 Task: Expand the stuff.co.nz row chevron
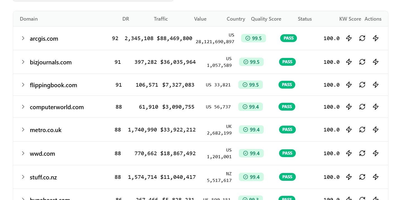(23, 177)
